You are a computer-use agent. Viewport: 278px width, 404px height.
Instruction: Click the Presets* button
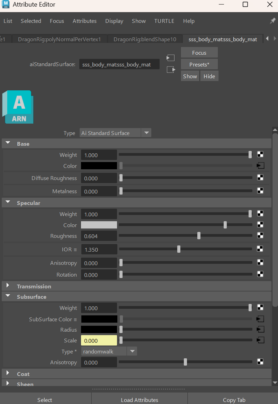[x=199, y=64]
